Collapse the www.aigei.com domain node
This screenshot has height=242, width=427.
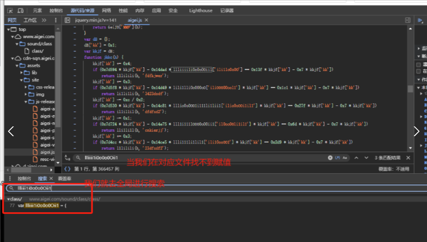tap(12, 36)
